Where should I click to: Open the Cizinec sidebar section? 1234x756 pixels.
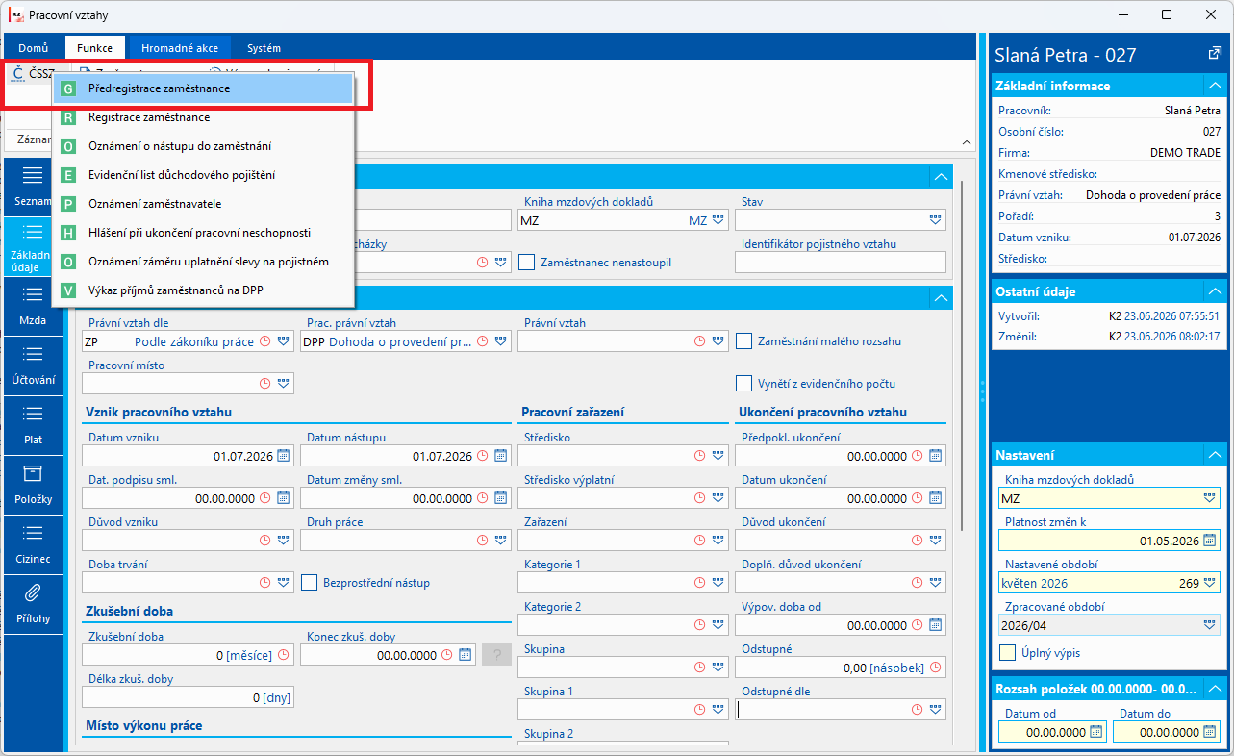33,543
